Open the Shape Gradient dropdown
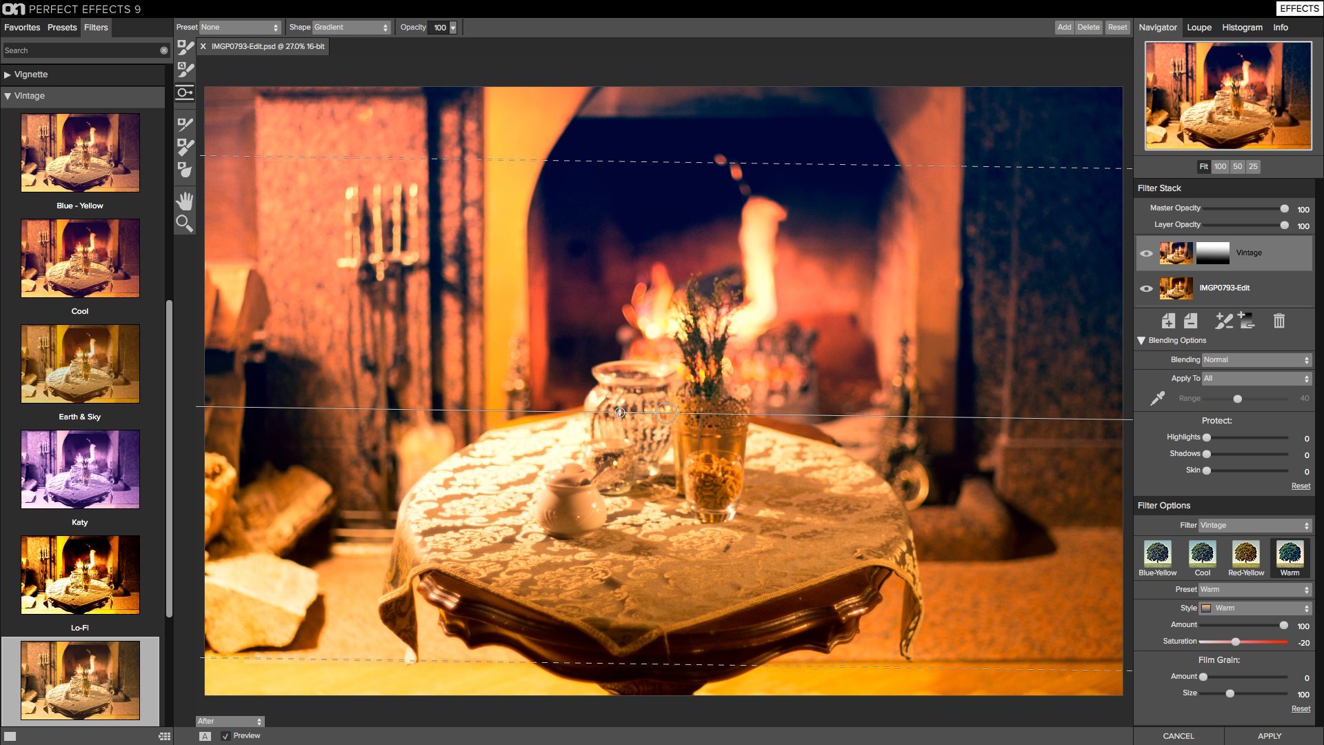 coord(352,28)
